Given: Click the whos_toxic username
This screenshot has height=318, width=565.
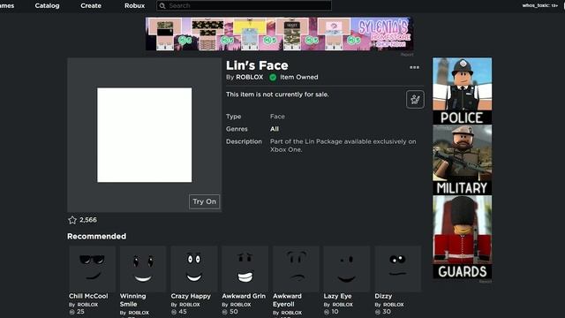Looking at the screenshot, I should (x=536, y=5).
